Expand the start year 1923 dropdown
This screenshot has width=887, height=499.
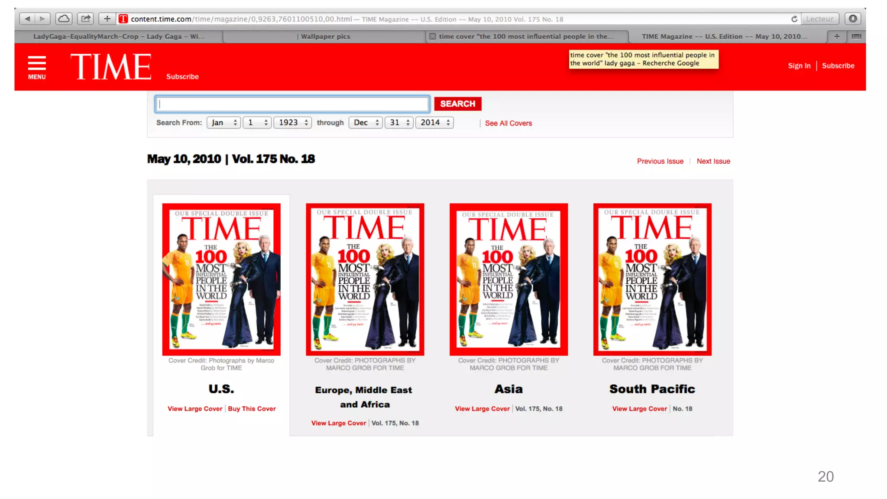(292, 123)
